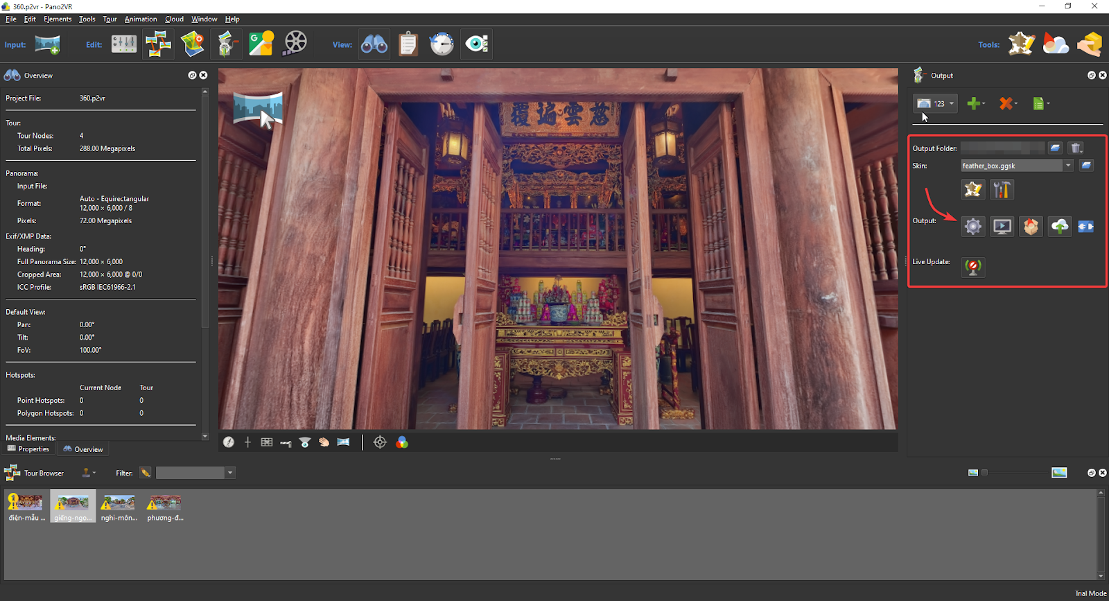The width and height of the screenshot is (1109, 601).
Task: Click the panorama overlay icon in viewer corner
Action: click(x=257, y=110)
